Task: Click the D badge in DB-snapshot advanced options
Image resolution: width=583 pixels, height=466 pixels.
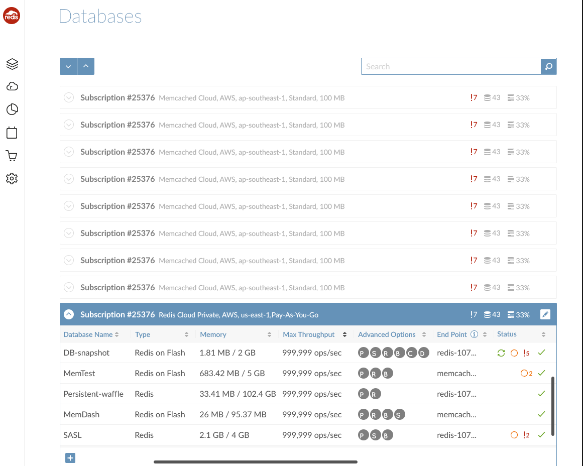Action: [423, 353]
